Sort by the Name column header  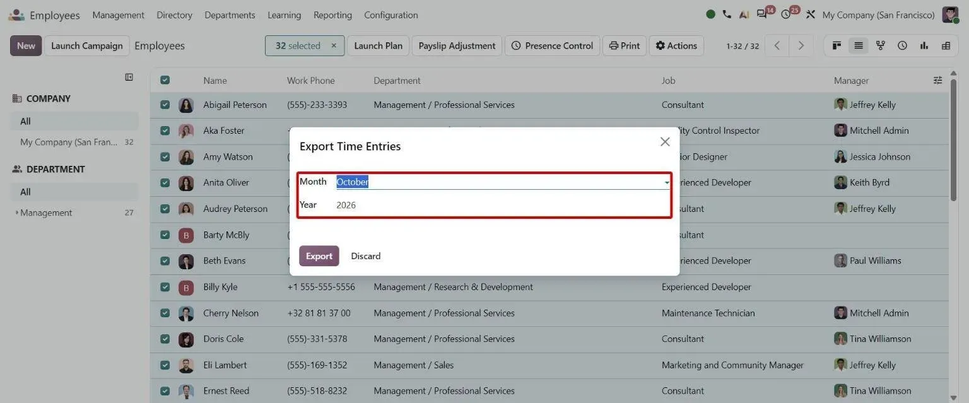[215, 80]
